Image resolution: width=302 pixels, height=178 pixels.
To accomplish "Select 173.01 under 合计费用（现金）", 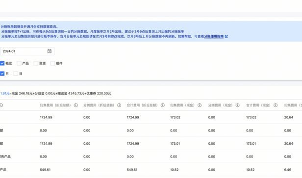I will pos(251,143).
